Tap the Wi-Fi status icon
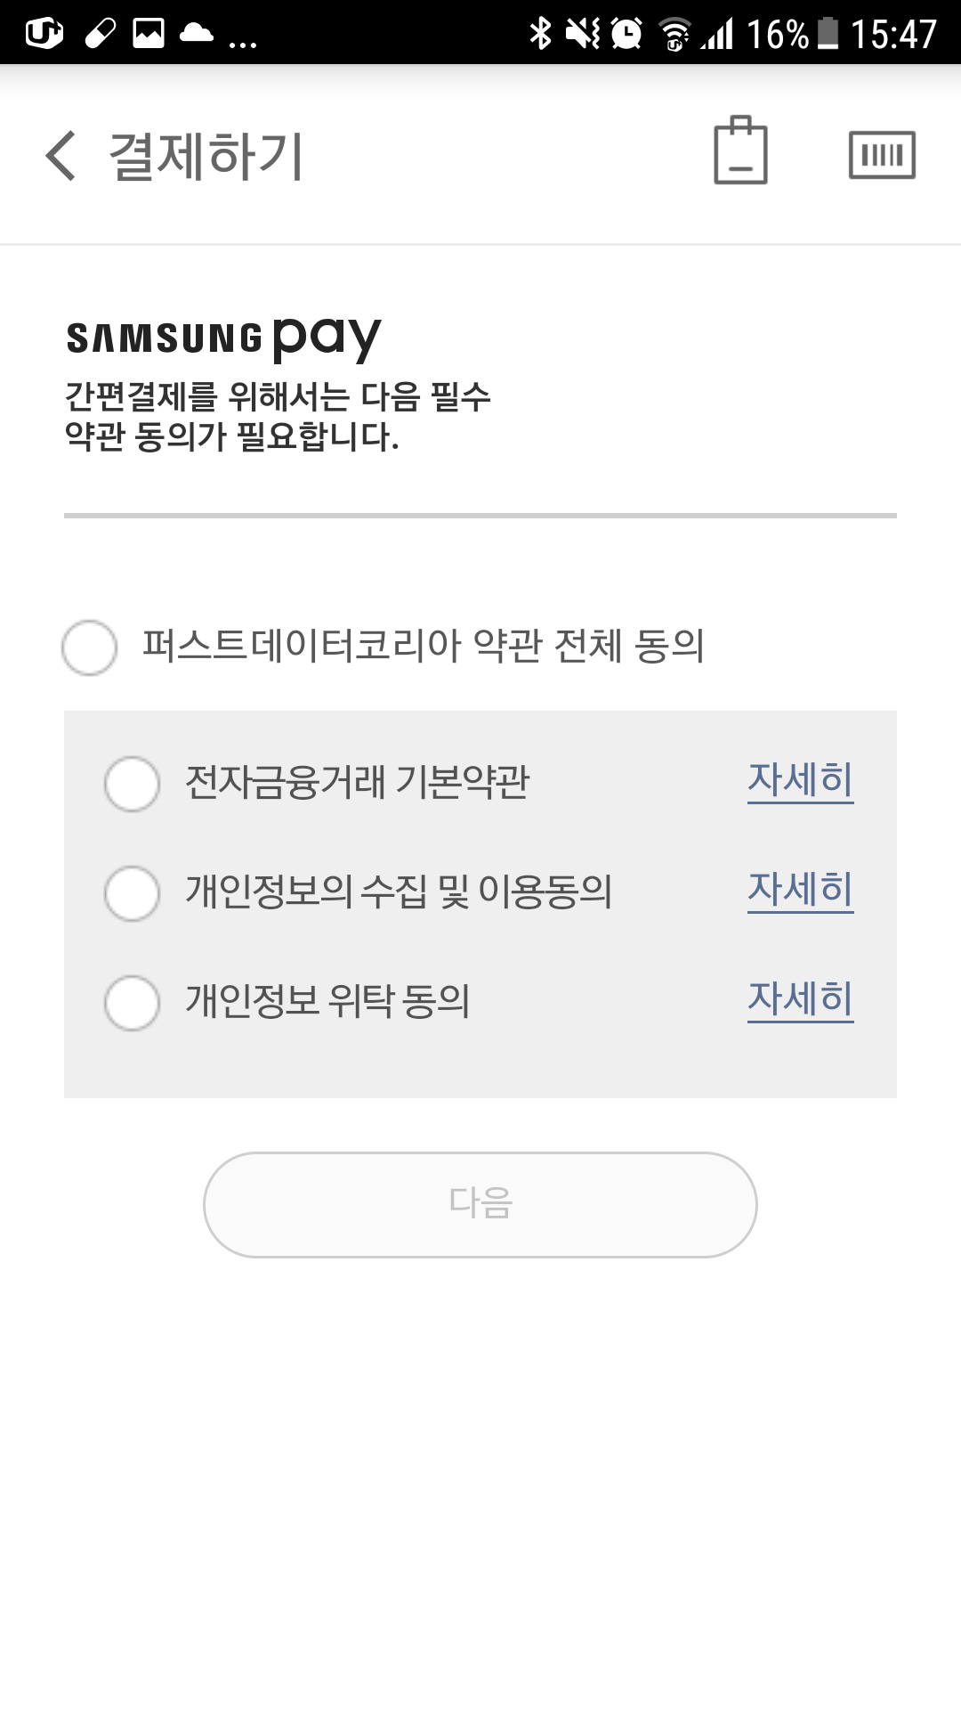 [x=675, y=34]
